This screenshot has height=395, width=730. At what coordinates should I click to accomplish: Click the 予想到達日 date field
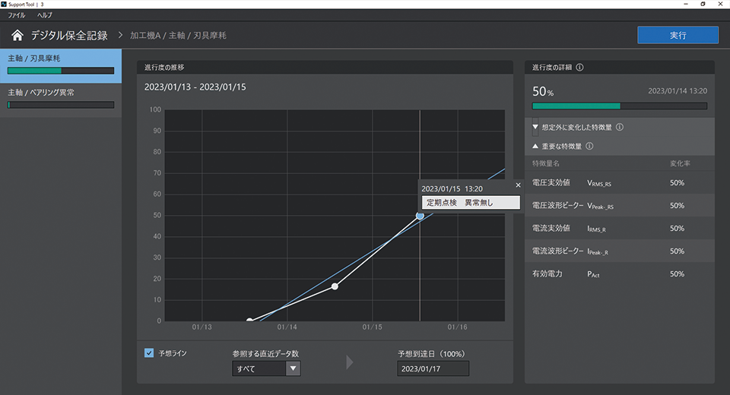[433, 368]
